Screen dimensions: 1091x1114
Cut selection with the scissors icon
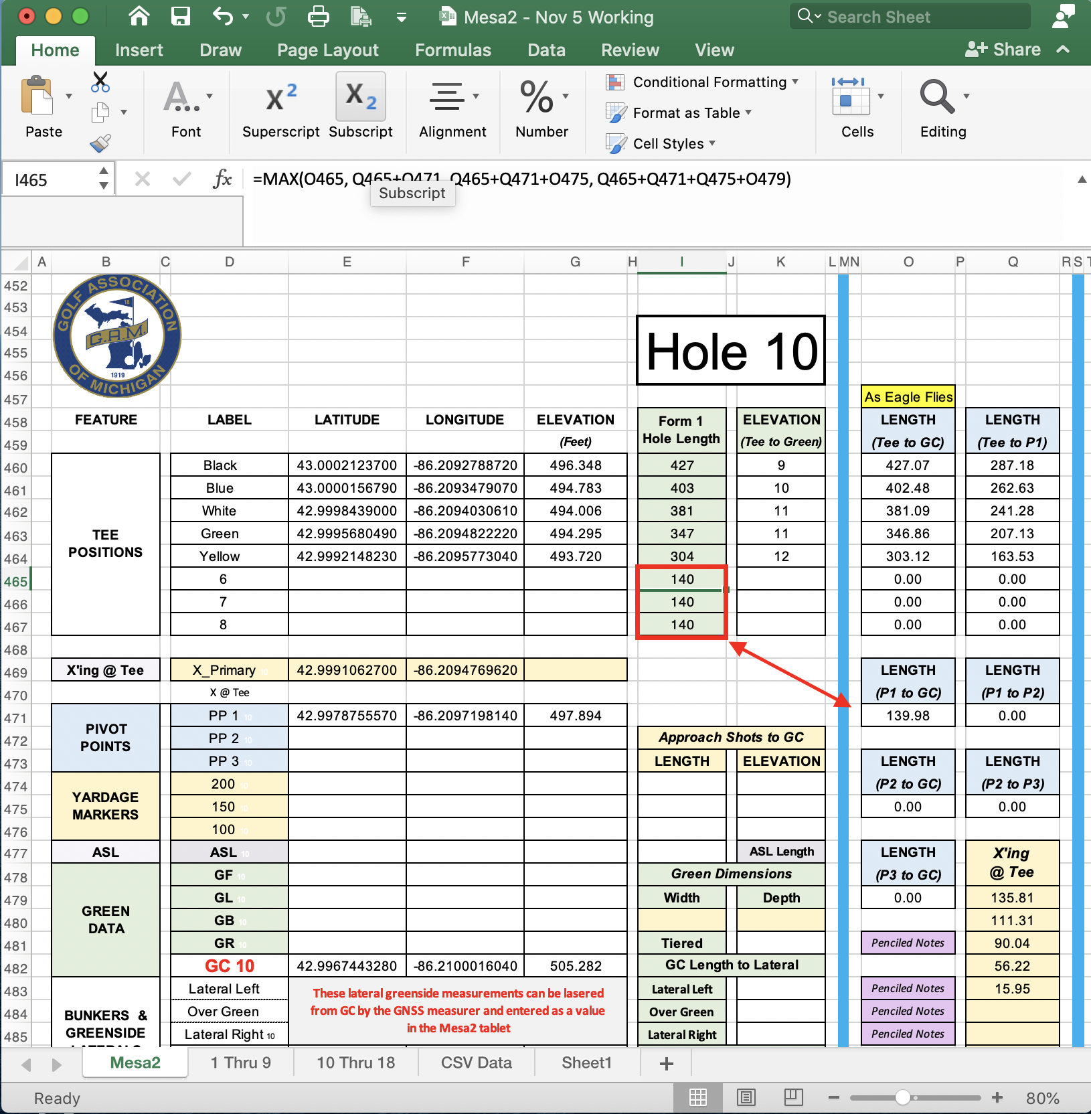click(x=100, y=82)
